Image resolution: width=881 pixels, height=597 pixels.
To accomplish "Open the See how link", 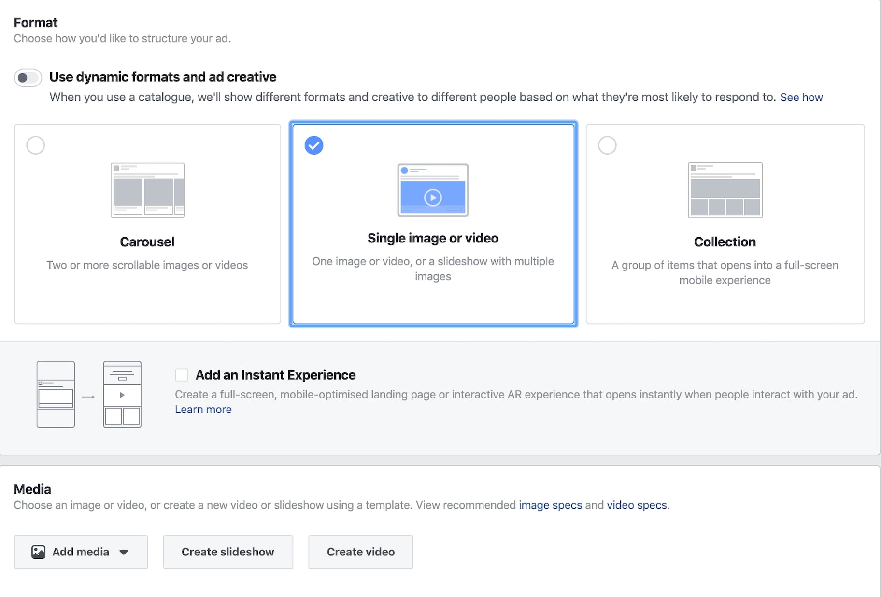I will [x=801, y=97].
